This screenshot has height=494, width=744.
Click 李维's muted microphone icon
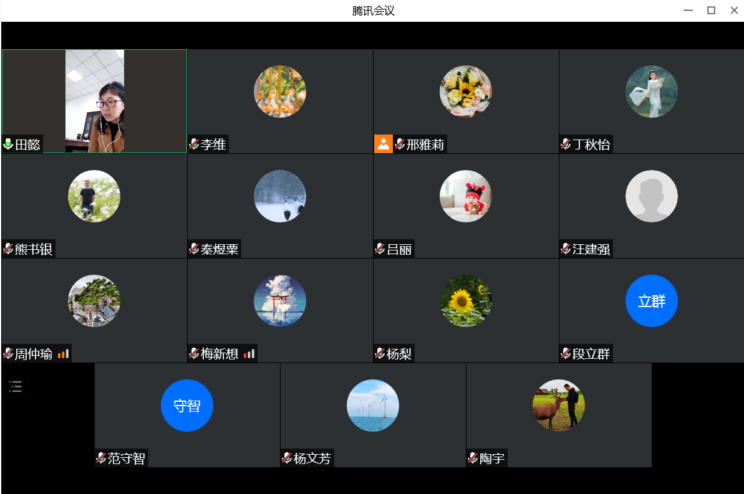coord(194,145)
